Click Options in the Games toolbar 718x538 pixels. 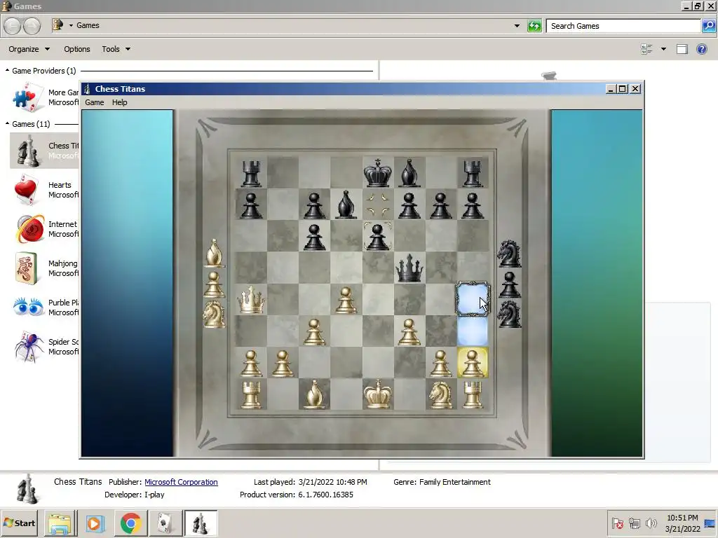point(77,49)
